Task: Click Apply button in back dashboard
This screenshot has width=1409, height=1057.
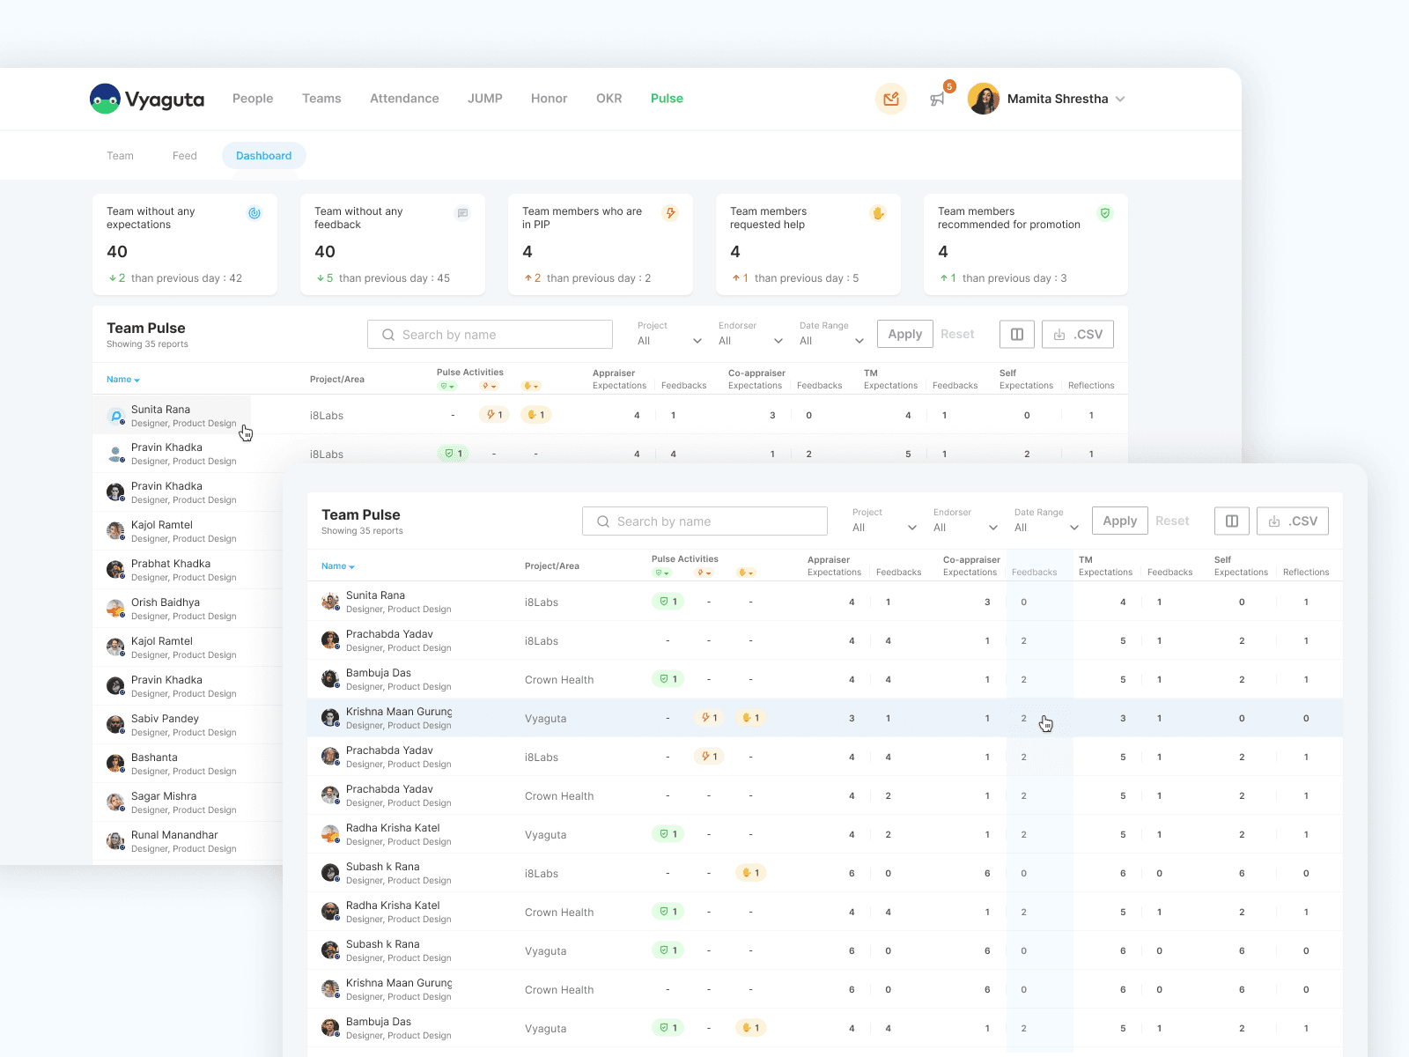Action: (904, 334)
